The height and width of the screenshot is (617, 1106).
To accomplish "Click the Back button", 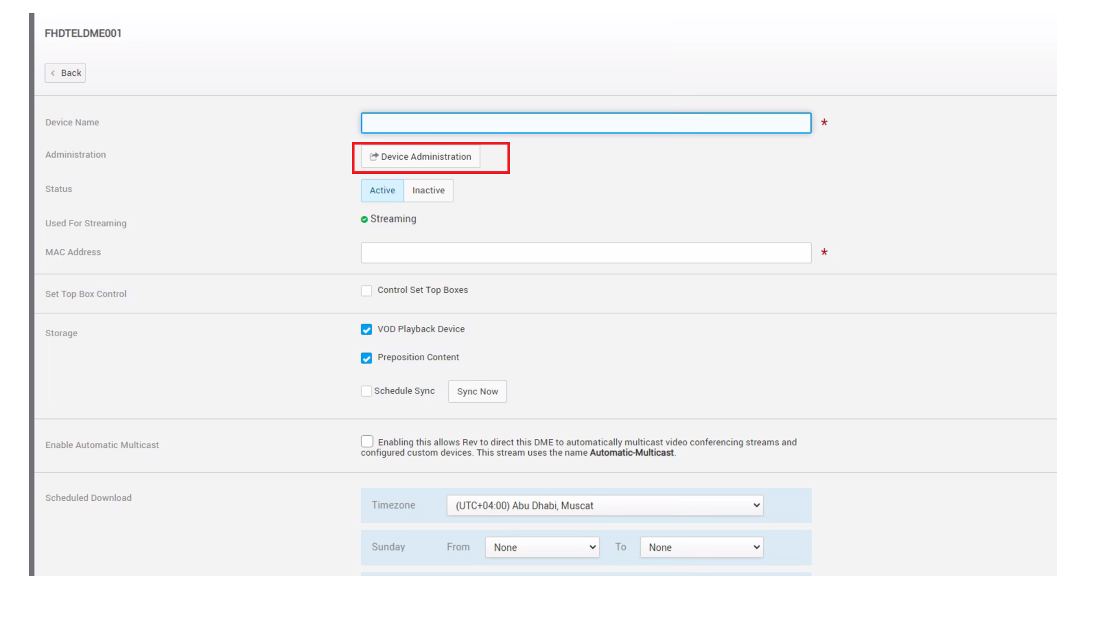I will click(x=65, y=72).
